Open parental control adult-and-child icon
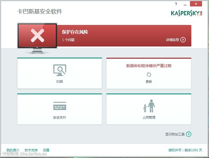The image size is (209, 158). pos(149,106)
